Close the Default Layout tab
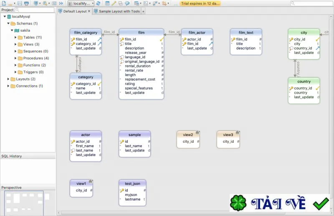The width and height of the screenshot is (334, 216). coord(89,11)
